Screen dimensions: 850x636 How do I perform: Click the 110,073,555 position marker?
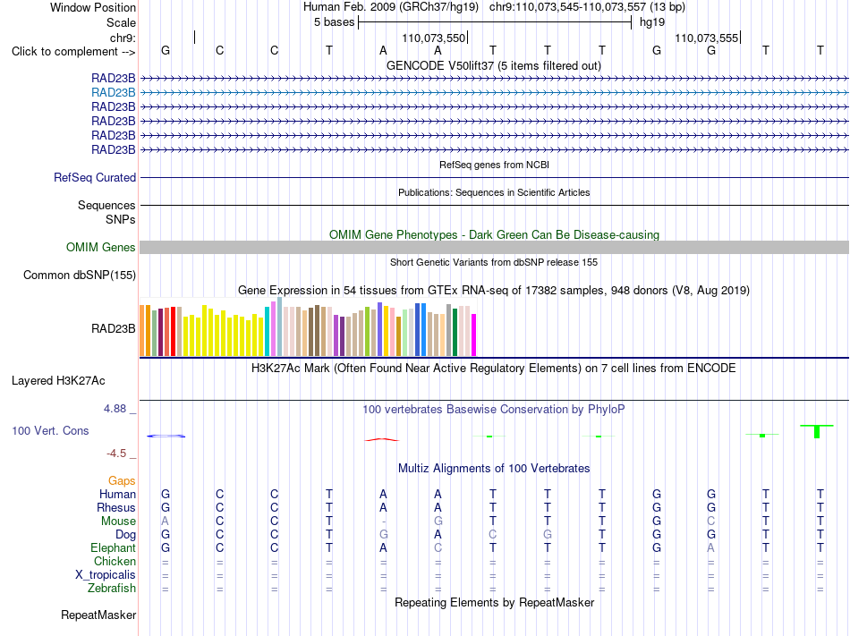click(708, 38)
